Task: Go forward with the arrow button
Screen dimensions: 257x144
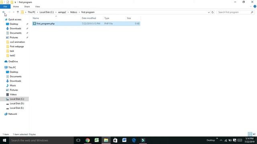Action: coord(9,12)
